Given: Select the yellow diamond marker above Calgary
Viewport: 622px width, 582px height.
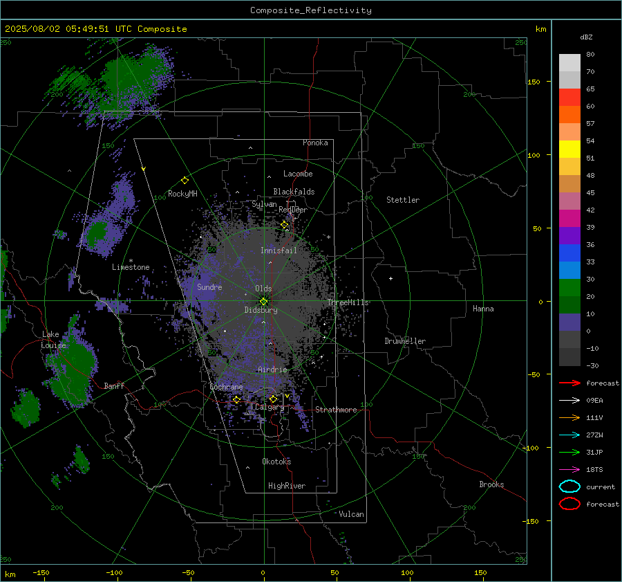Looking at the screenshot, I should click(273, 399).
